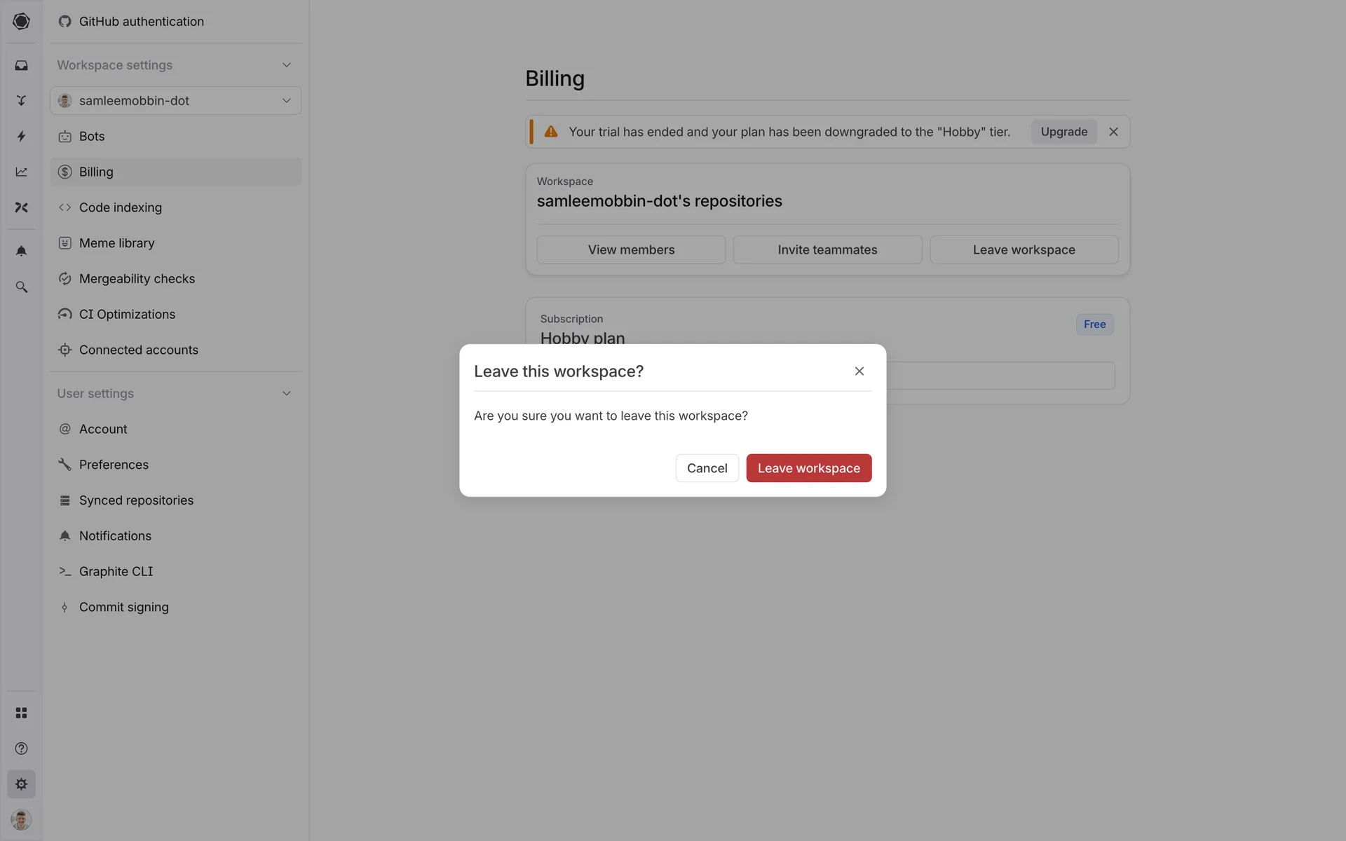Image resolution: width=1346 pixels, height=841 pixels.
Task: Open the insights chart icon
Action: point(21,172)
